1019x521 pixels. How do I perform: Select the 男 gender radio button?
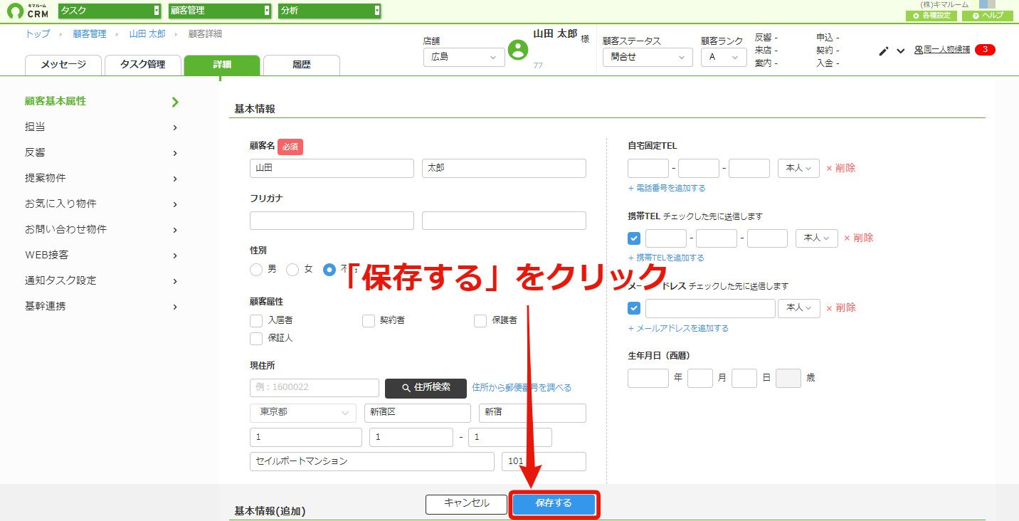[x=256, y=270]
